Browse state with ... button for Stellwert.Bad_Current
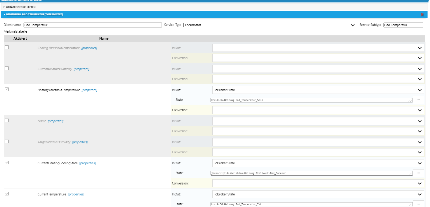The height and width of the screenshot is (207, 430). (418, 173)
